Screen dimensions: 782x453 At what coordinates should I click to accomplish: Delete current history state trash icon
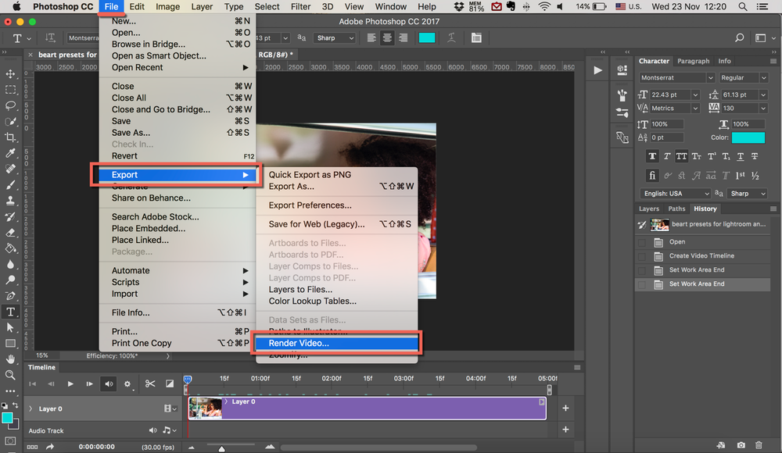759,445
